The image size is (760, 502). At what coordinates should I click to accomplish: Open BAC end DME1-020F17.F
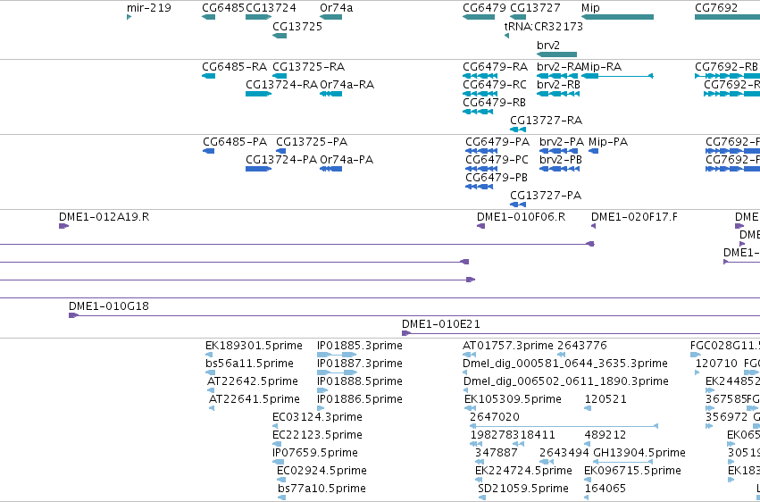tap(634, 217)
